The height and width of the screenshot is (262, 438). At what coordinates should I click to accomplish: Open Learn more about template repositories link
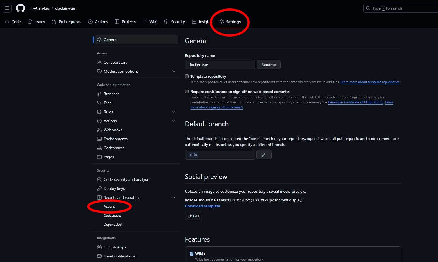click(370, 82)
